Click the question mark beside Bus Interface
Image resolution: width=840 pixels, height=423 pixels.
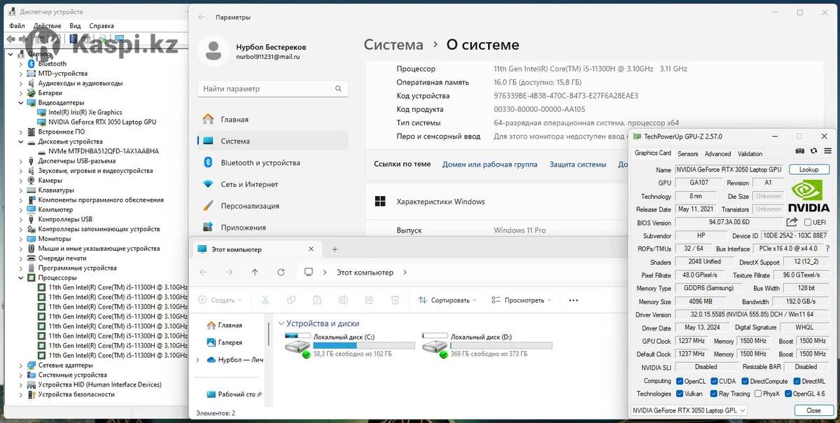(827, 249)
